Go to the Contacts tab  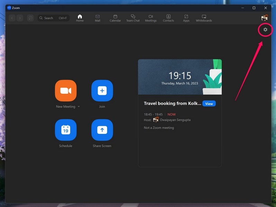168,18
